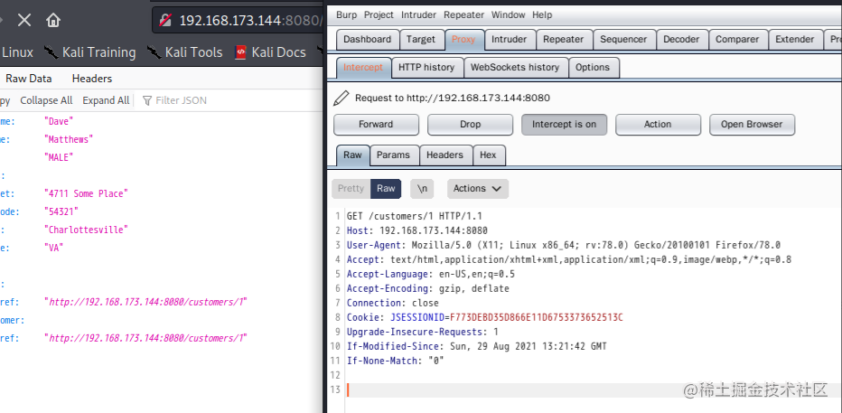Switch to the Hex request tab
842x413 pixels.
pyautogui.click(x=488, y=155)
